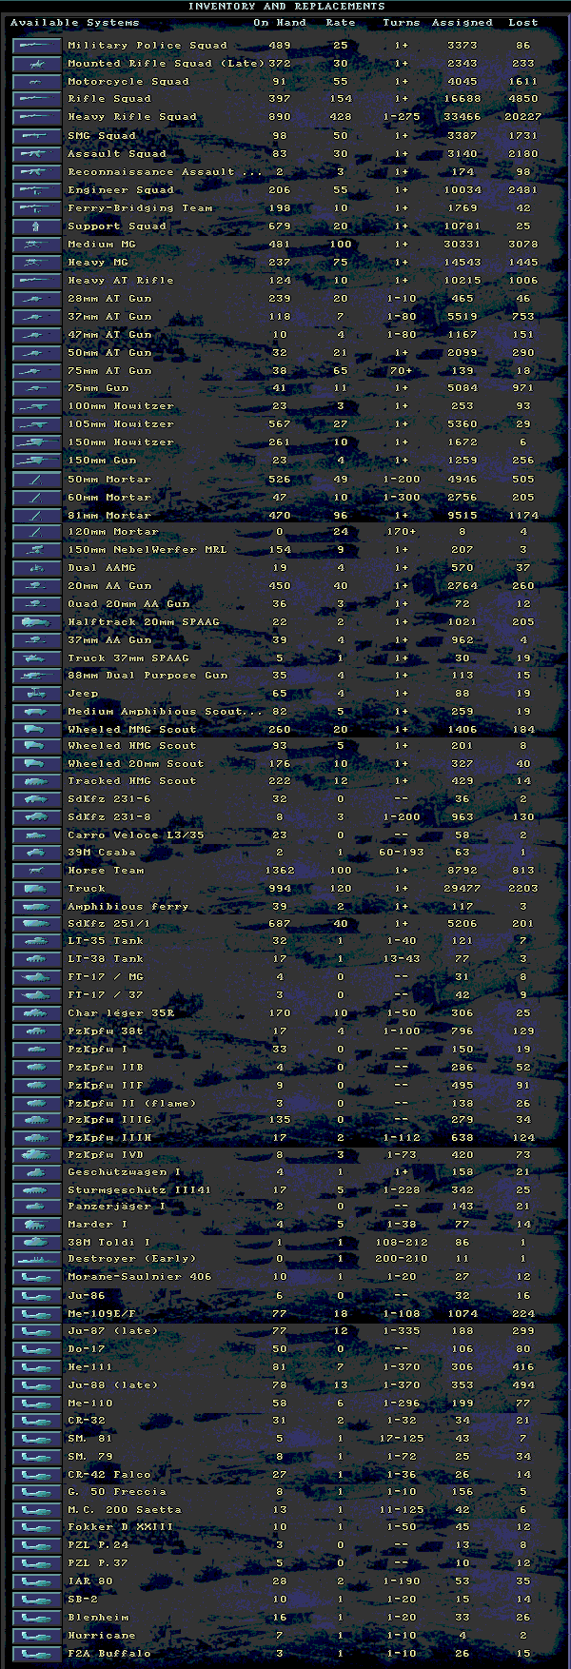
Task: Click the 150mm Nebelwerfer MRL icon
Action: pyautogui.click(x=36, y=549)
